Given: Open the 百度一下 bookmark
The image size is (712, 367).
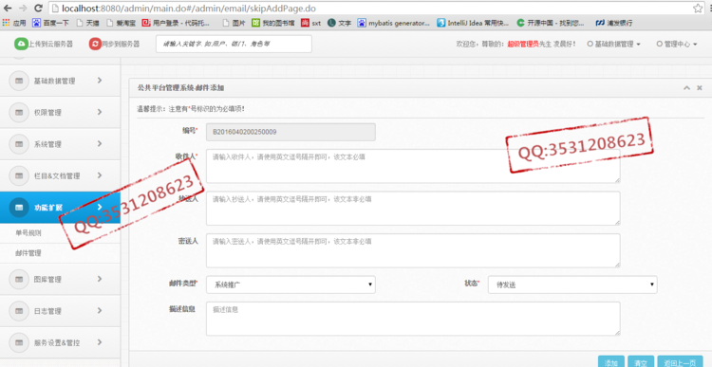Looking at the screenshot, I should tap(50, 23).
